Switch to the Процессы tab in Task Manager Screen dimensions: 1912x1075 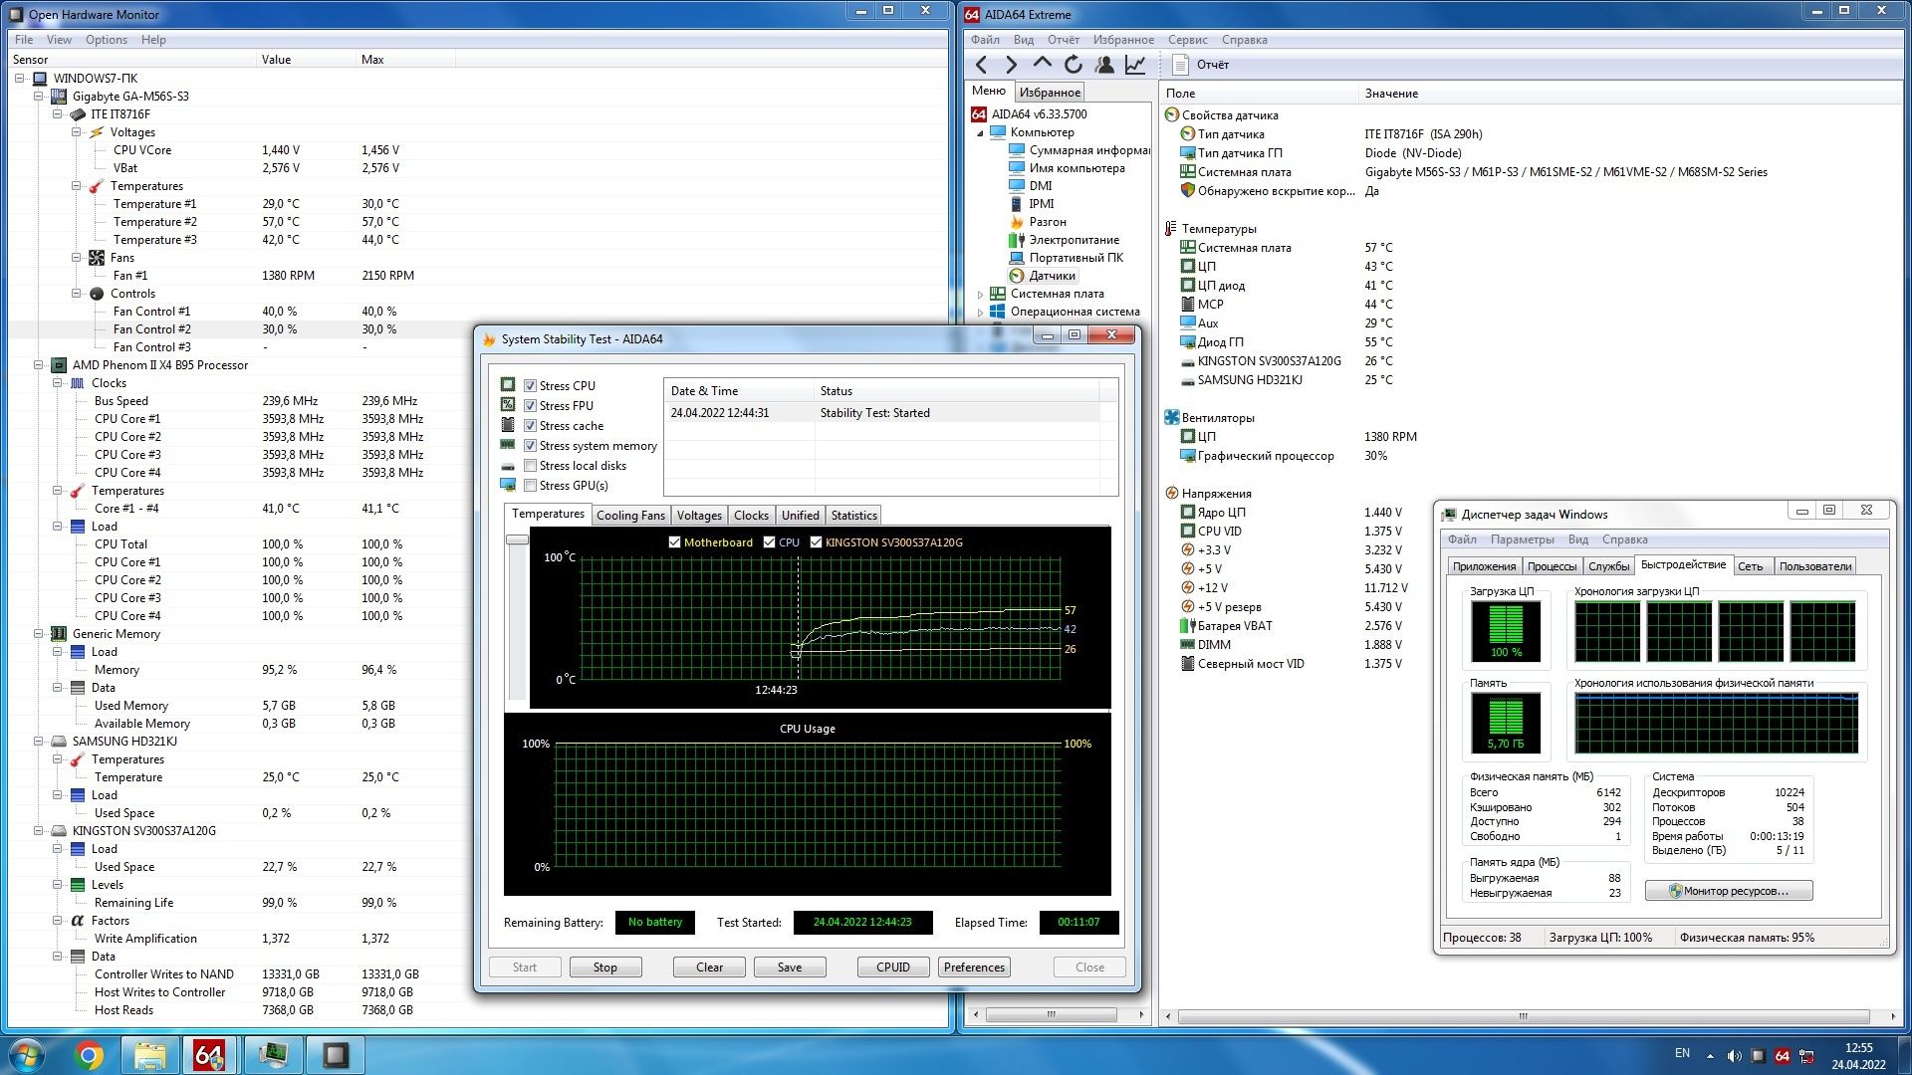1552,566
